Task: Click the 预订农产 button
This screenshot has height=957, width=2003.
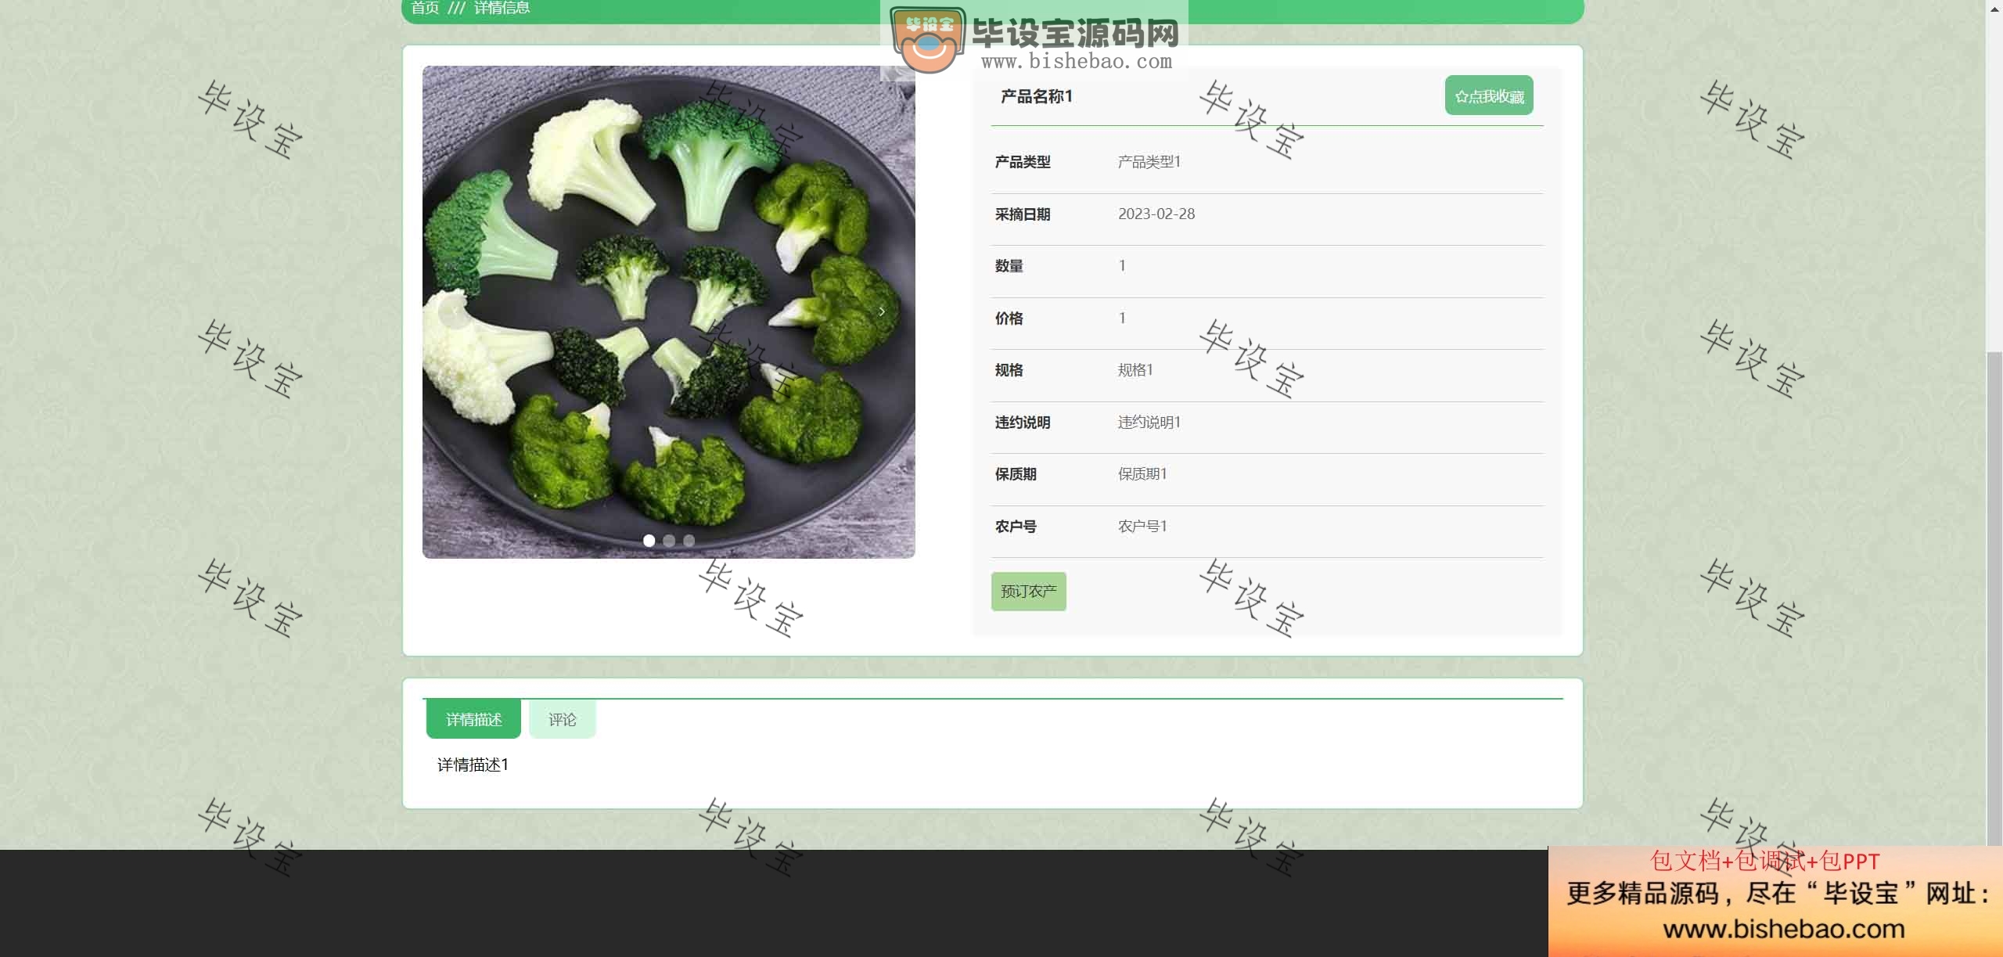Action: pos(1028,592)
